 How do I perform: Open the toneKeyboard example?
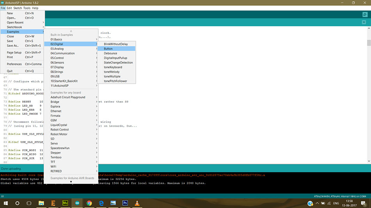[117, 67]
